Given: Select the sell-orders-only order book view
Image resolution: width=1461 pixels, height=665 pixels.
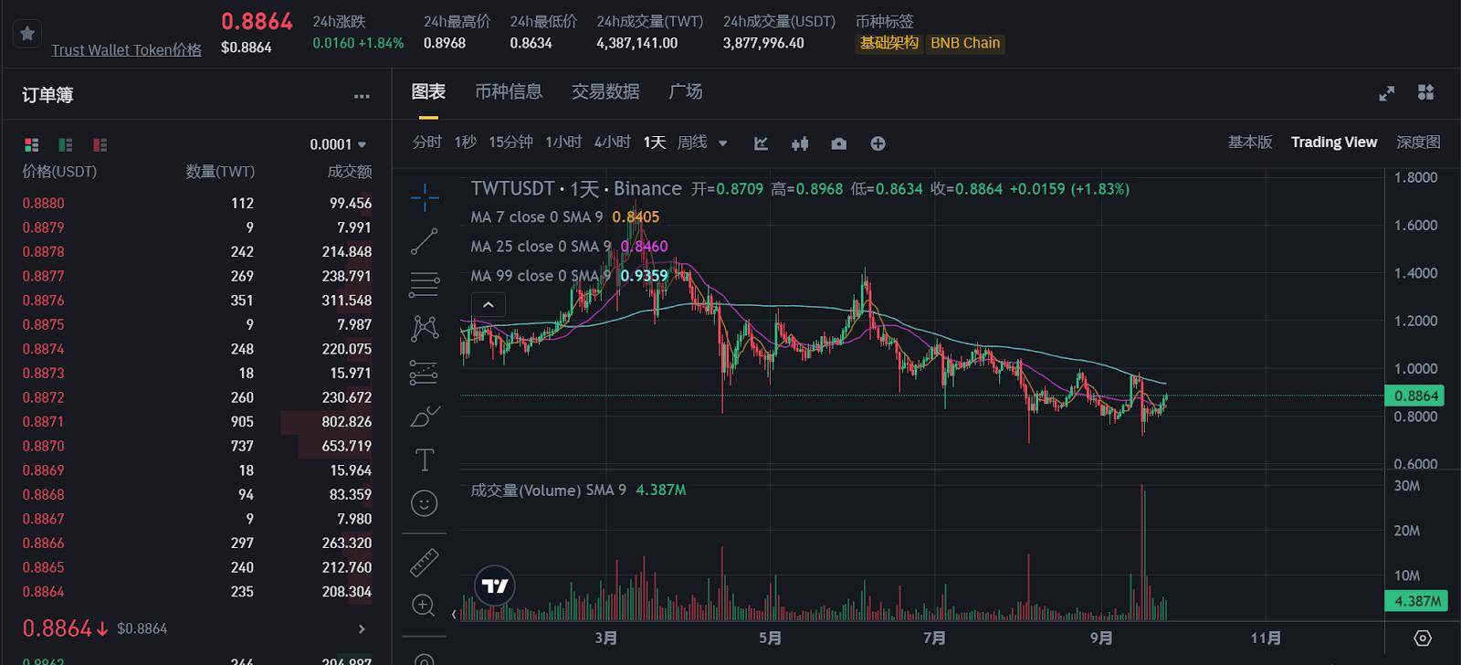Looking at the screenshot, I should (100, 144).
